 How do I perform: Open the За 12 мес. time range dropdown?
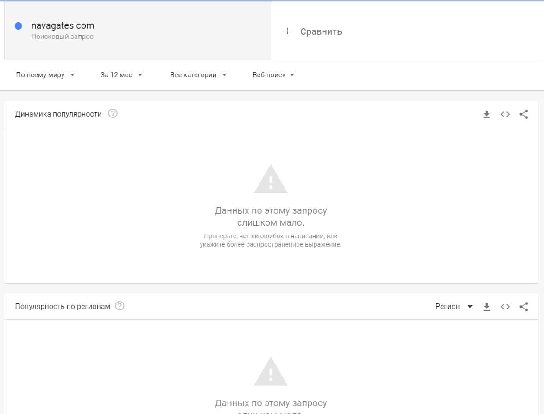click(121, 75)
